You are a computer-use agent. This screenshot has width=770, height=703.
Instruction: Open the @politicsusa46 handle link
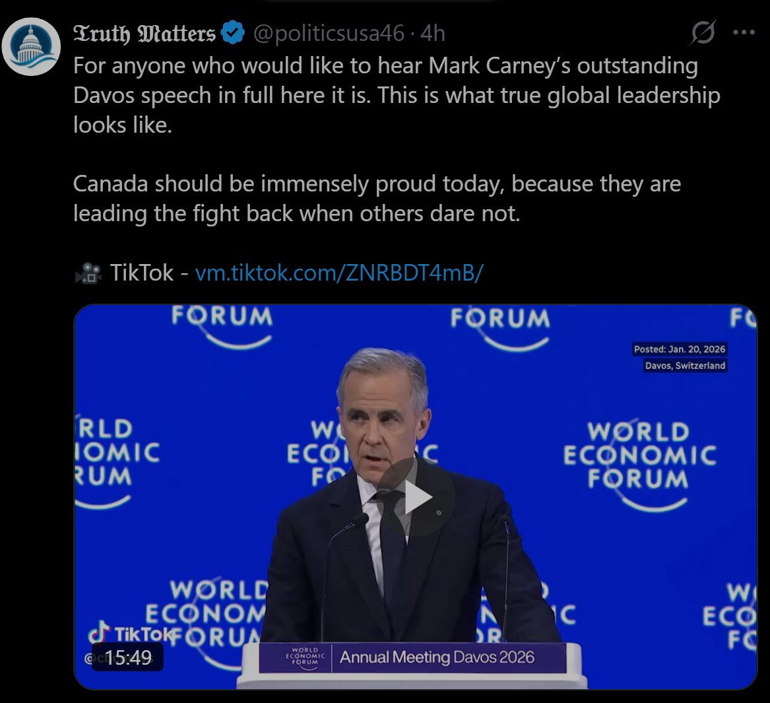tap(328, 33)
